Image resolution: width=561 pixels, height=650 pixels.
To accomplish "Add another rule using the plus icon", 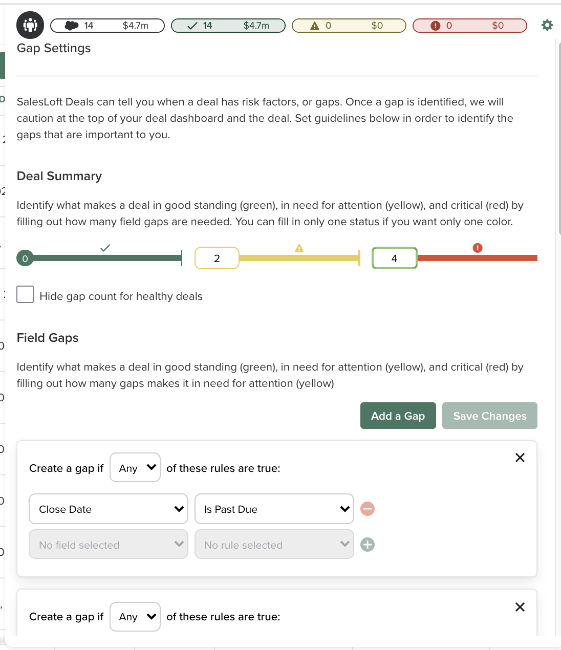I will point(367,545).
